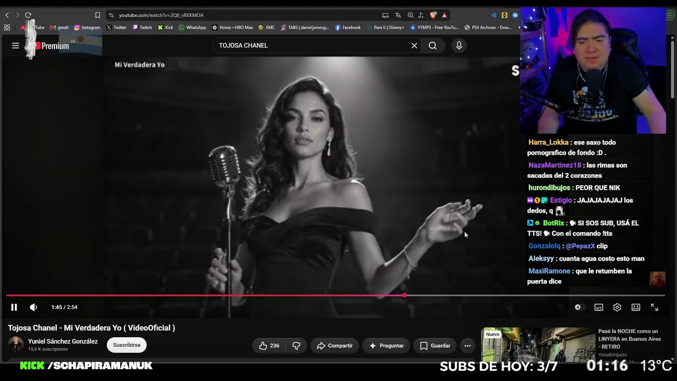The width and height of the screenshot is (677, 381).
Task: Click username Aleksyy in chat
Action: (541, 259)
